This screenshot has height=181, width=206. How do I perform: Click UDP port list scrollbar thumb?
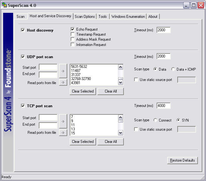[121, 78]
